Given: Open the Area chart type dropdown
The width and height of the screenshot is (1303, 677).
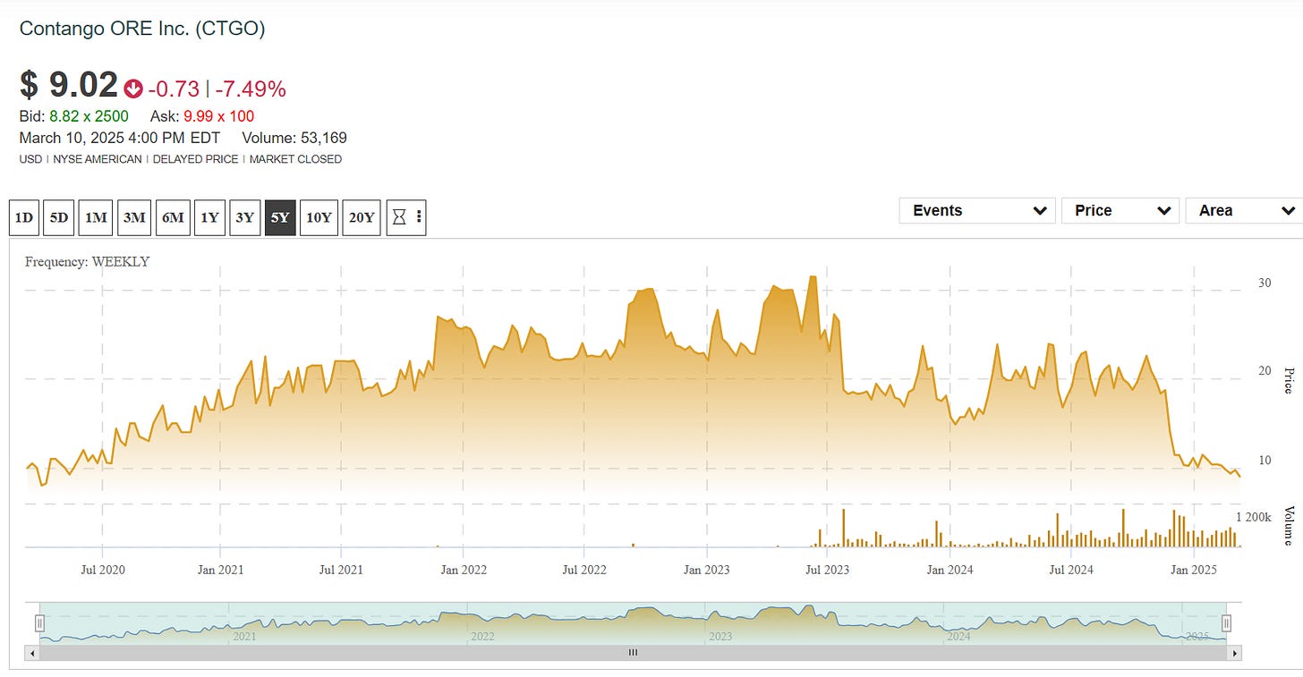Looking at the screenshot, I should (1244, 211).
